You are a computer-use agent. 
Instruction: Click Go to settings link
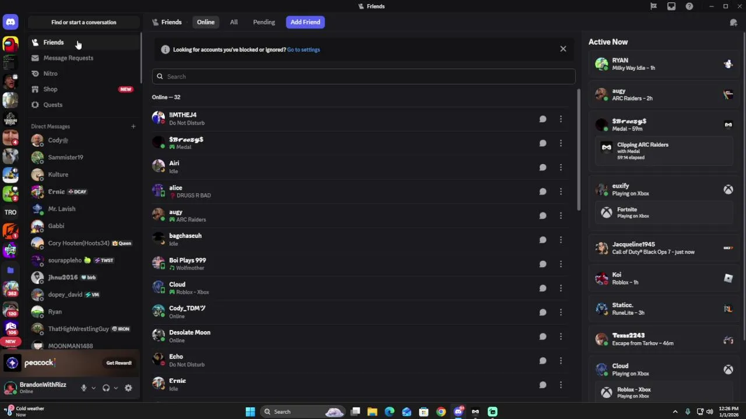point(303,49)
